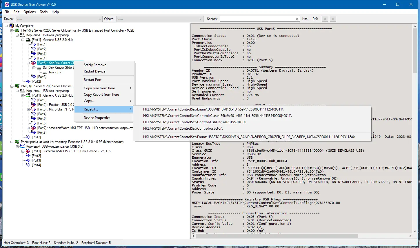Screen dimensions: 420x248
Task: Expand the Asmedia ASM1153E SCSI Disk node
Action: pos(23,151)
